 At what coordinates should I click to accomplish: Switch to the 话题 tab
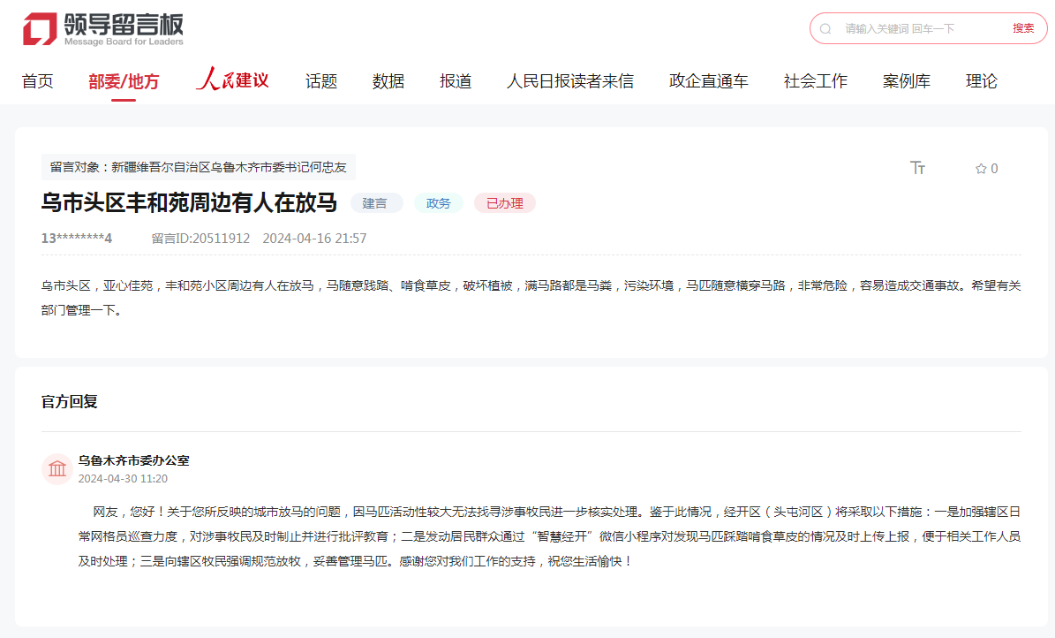pyautogui.click(x=321, y=81)
